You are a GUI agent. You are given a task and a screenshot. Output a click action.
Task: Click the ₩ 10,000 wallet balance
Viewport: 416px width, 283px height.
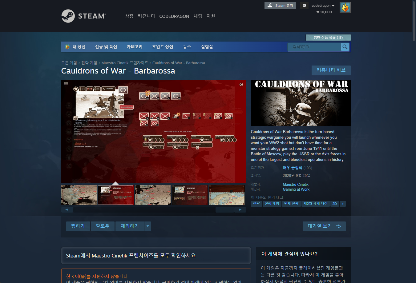pyautogui.click(x=324, y=12)
